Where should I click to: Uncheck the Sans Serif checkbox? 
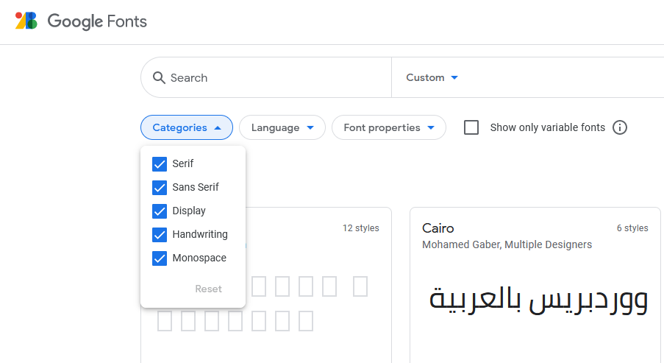click(x=160, y=187)
